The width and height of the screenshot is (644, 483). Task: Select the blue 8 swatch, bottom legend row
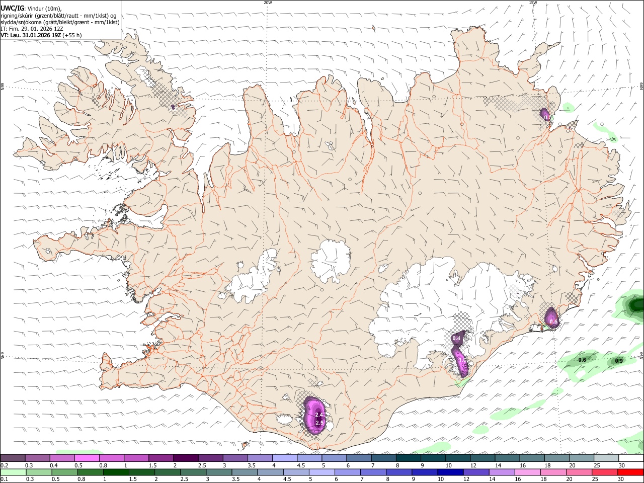click(399, 472)
